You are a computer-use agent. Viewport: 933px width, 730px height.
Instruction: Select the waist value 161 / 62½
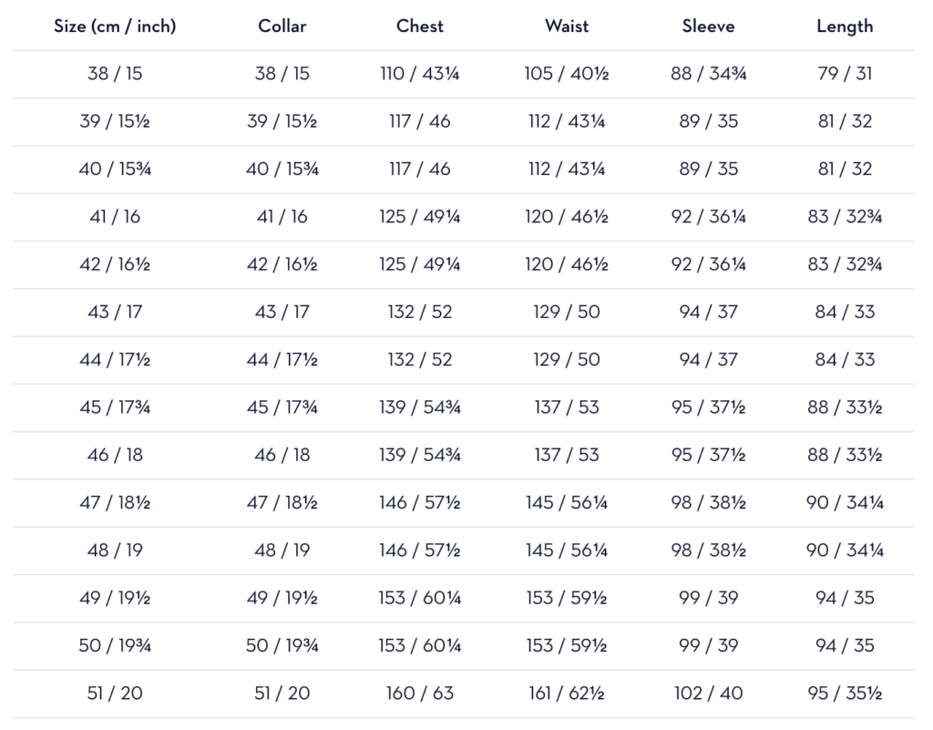click(x=567, y=694)
